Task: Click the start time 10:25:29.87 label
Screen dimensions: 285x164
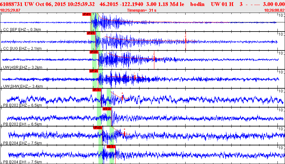Action: (x=11, y=10)
